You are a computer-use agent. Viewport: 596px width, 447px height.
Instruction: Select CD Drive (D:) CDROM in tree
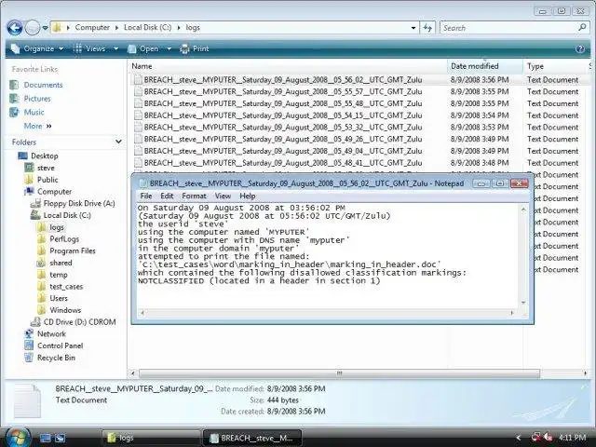pos(79,322)
